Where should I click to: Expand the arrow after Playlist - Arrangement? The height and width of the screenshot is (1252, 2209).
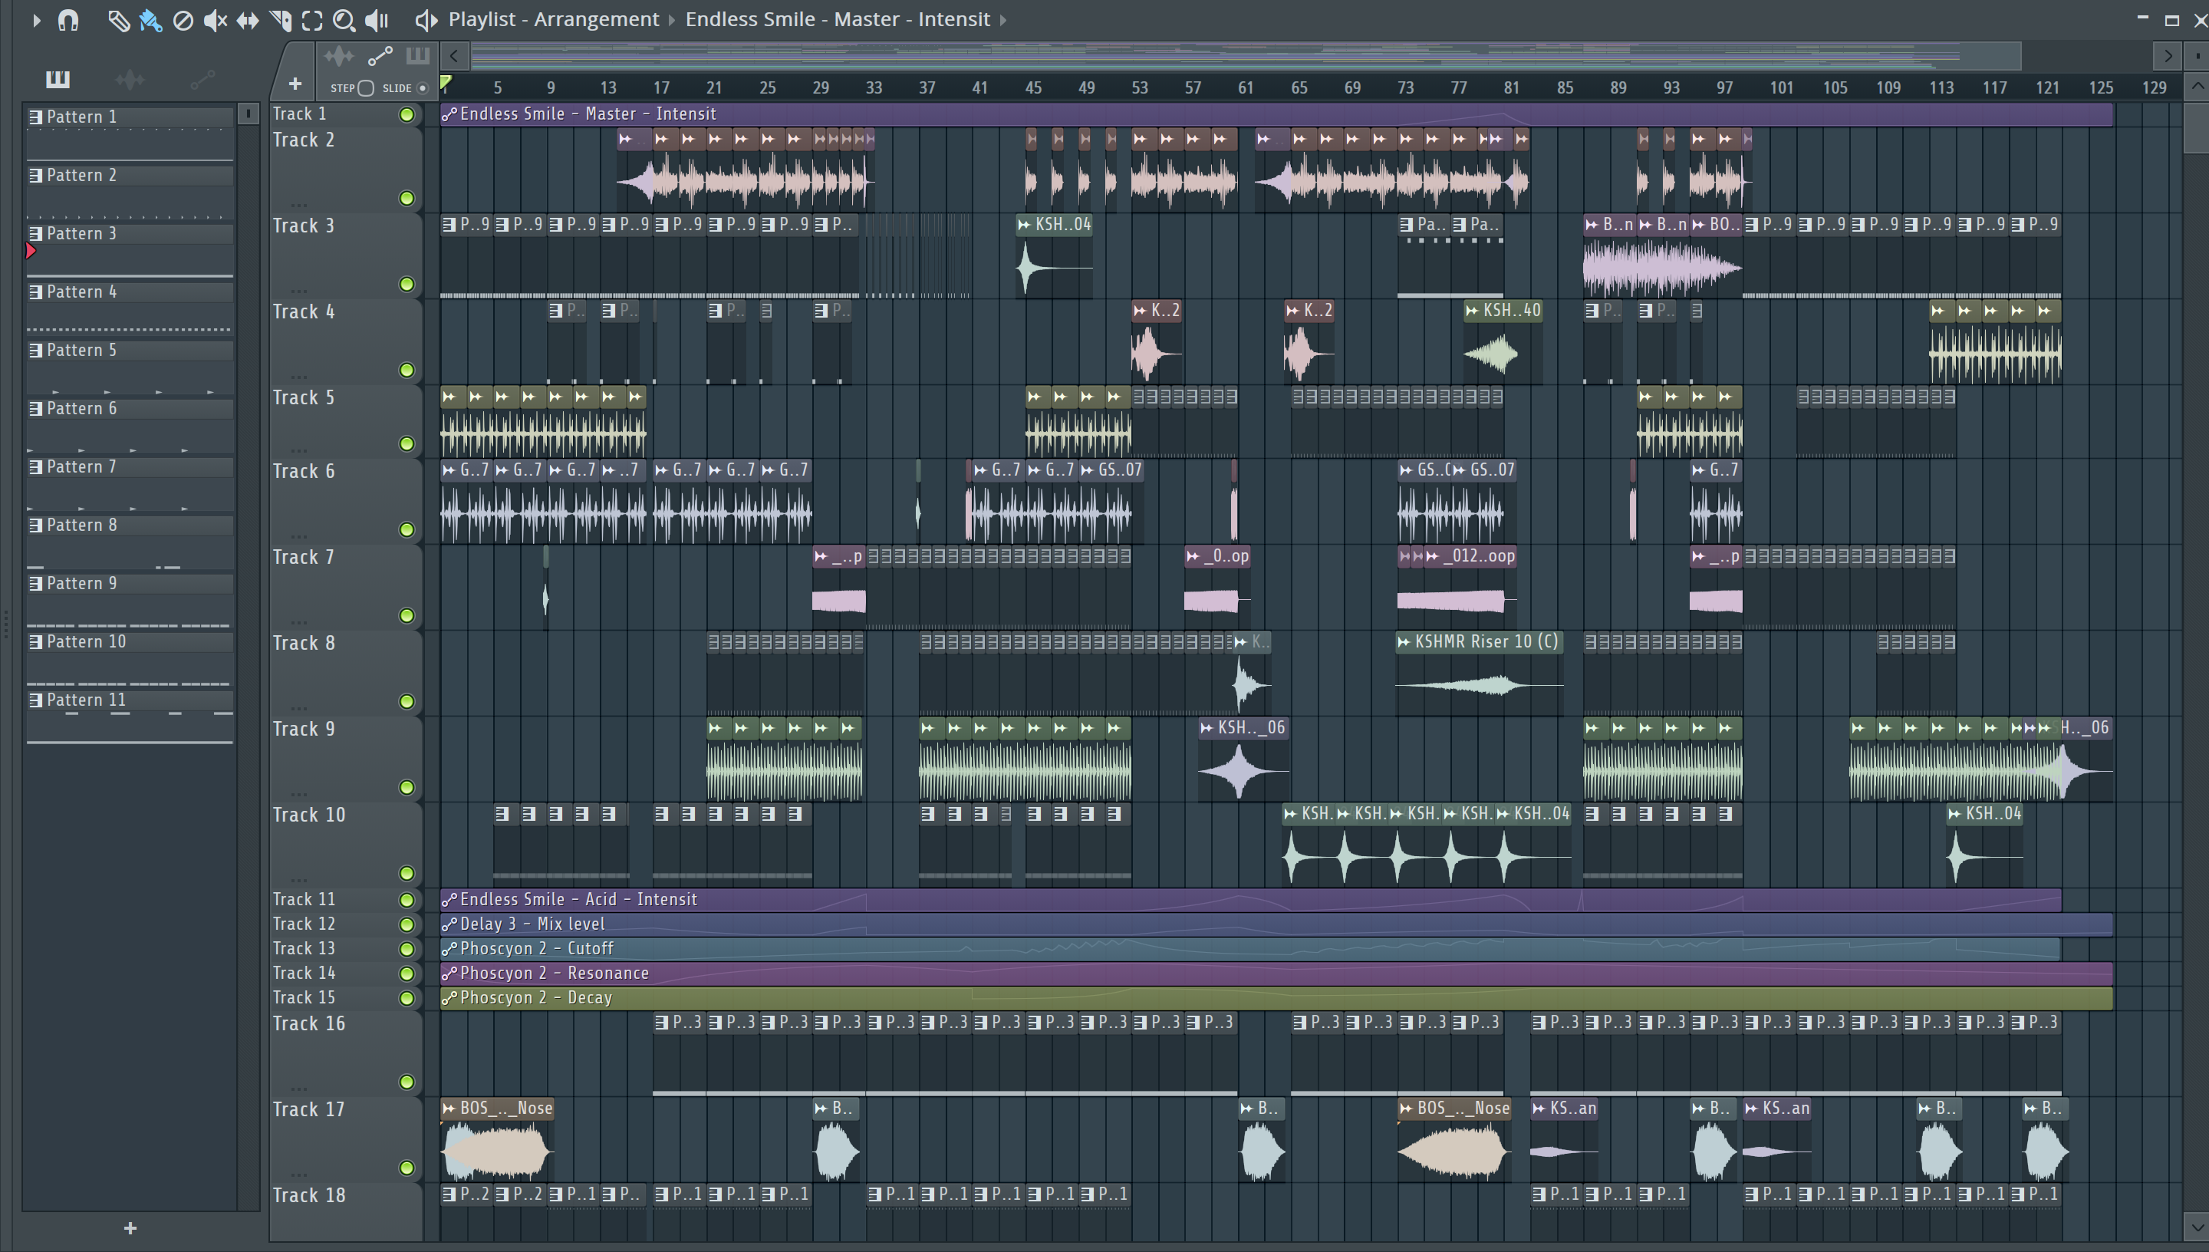(x=672, y=19)
